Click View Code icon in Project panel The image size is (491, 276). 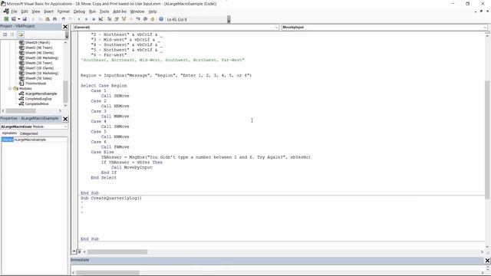click(5, 34)
